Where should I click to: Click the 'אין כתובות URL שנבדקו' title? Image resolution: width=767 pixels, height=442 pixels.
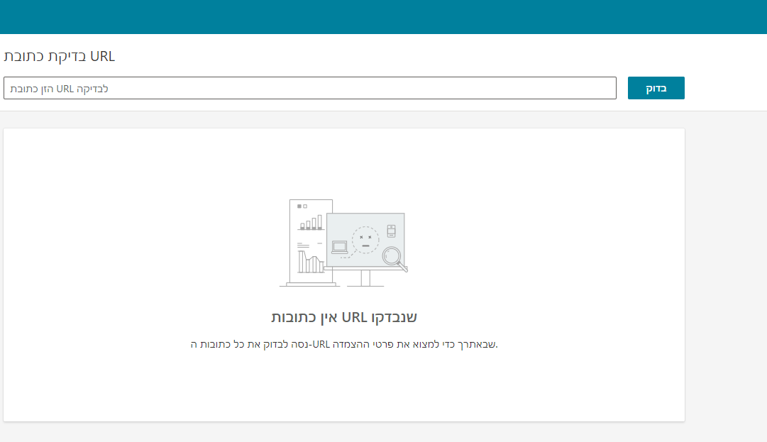pos(344,317)
